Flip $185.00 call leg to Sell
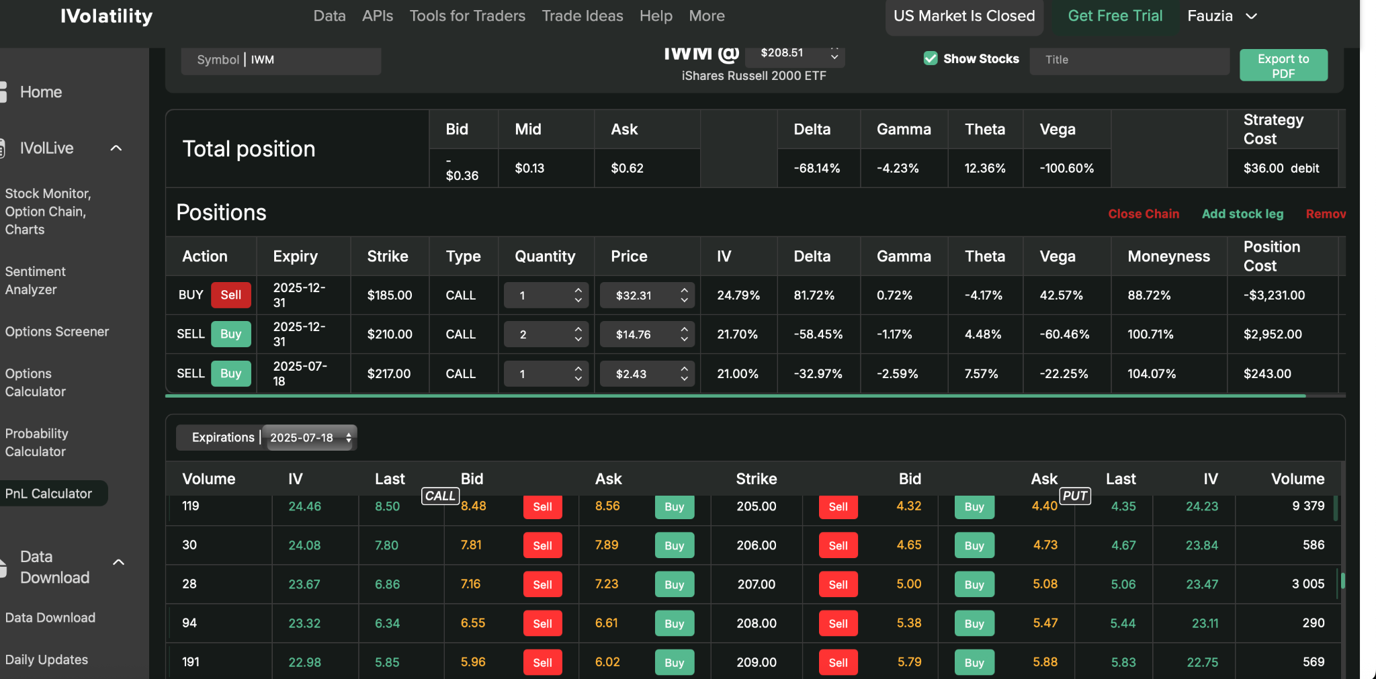Image resolution: width=1376 pixels, height=679 pixels. pyautogui.click(x=231, y=295)
